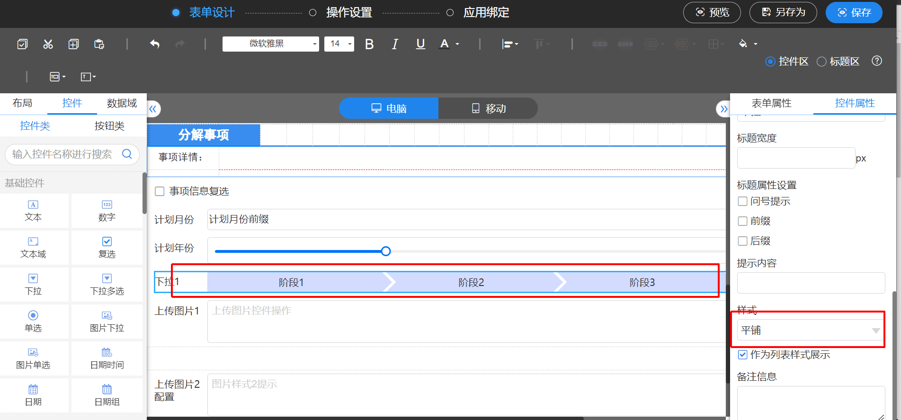Add the 下拉 dropdown control
This screenshot has height=420, width=901.
point(33,285)
